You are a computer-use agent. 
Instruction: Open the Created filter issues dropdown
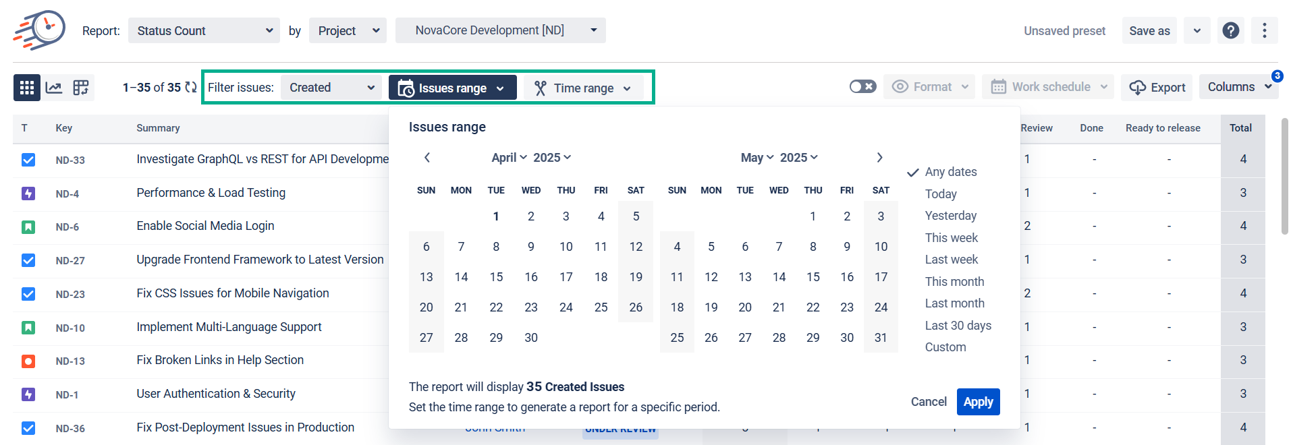point(331,88)
